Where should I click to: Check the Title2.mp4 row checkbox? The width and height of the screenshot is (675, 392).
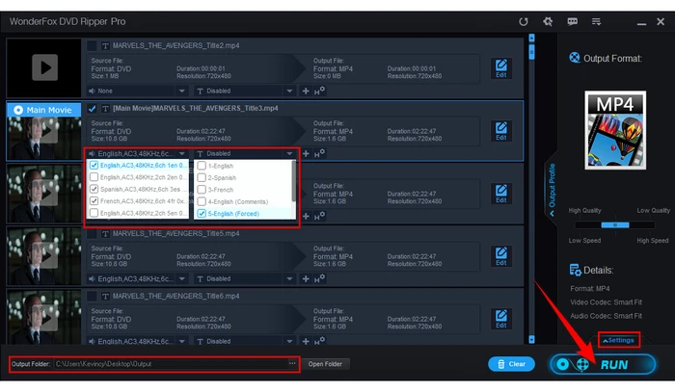[x=92, y=45]
